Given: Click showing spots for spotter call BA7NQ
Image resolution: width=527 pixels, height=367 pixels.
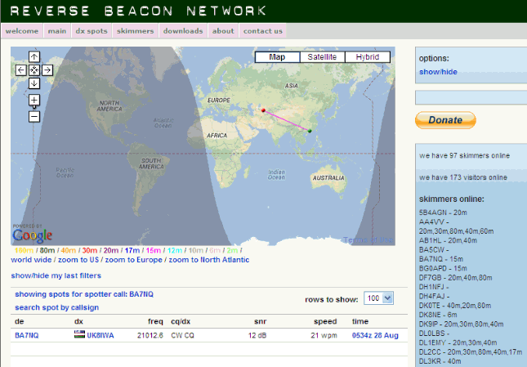Looking at the screenshot, I should pos(84,294).
